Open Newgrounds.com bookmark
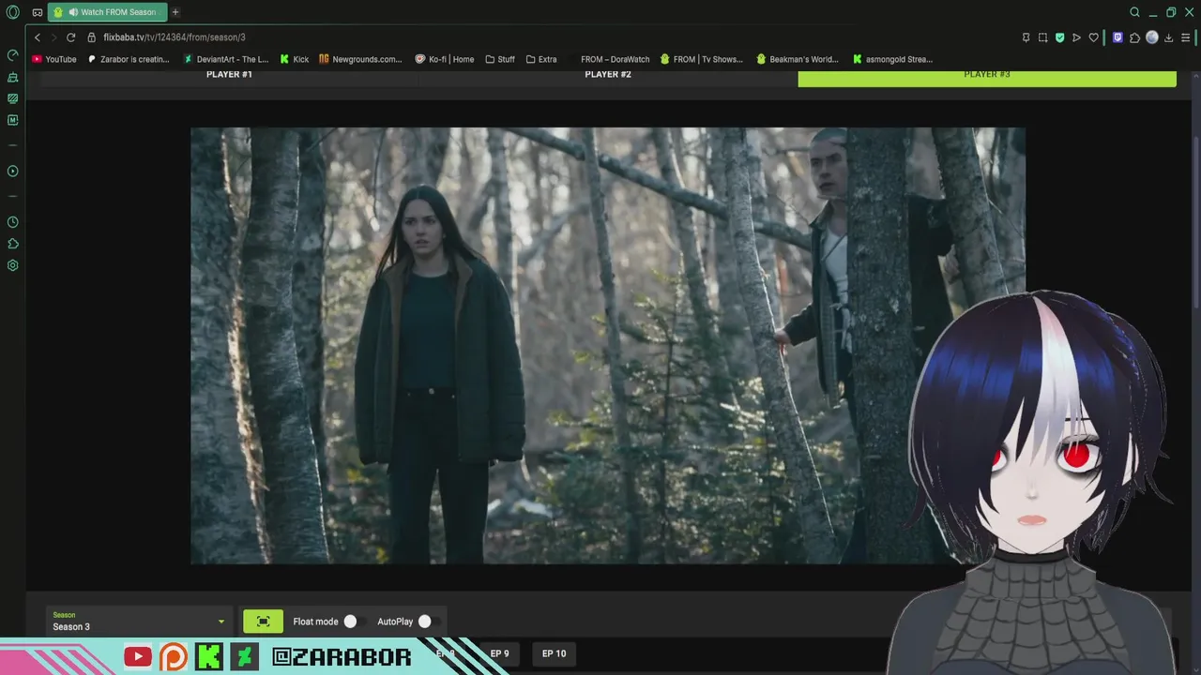The height and width of the screenshot is (675, 1201). point(360,59)
